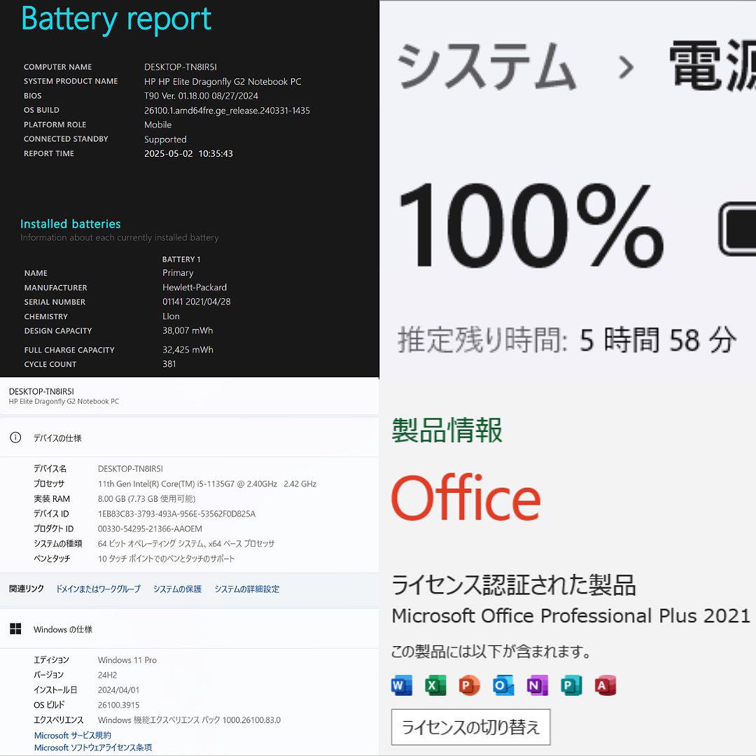
Task: Click the red Office logo text
Action: click(465, 496)
